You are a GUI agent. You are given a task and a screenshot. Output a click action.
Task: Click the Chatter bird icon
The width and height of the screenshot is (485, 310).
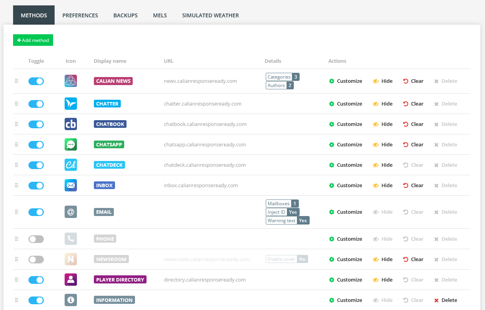(71, 104)
